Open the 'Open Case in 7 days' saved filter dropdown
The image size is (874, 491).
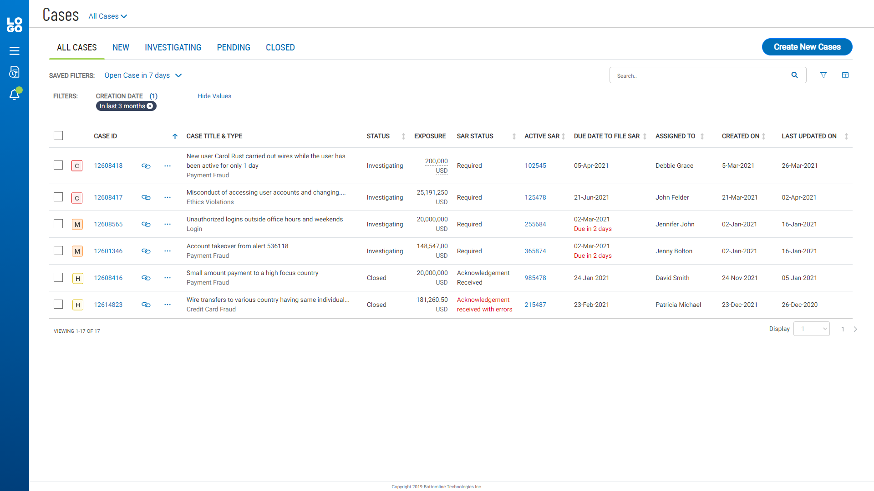(x=143, y=75)
